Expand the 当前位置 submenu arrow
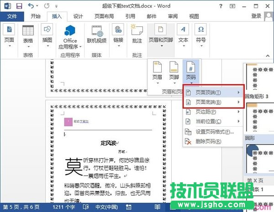Viewport: 274px width, 212px height. pyautogui.click(x=238, y=121)
